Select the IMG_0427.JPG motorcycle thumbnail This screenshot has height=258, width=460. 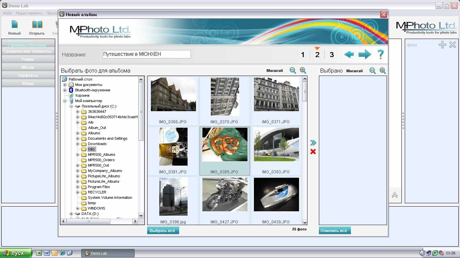pos(225,195)
